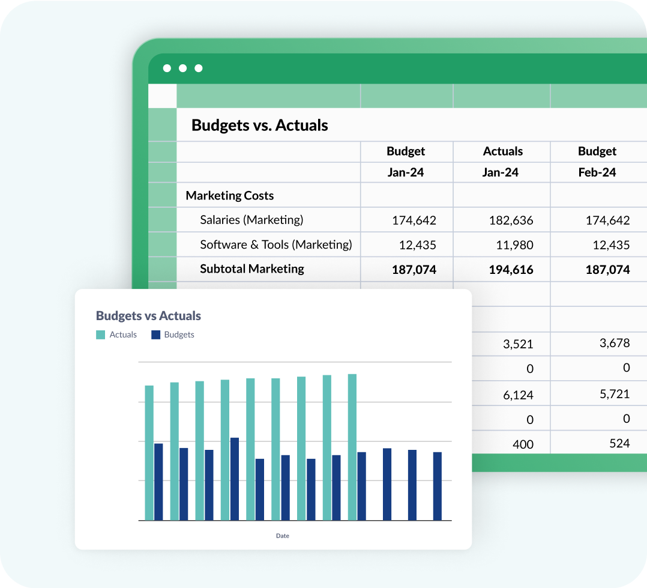Image resolution: width=647 pixels, height=588 pixels.
Task: Select the tallest navy Budgets bar
Action: (x=234, y=479)
